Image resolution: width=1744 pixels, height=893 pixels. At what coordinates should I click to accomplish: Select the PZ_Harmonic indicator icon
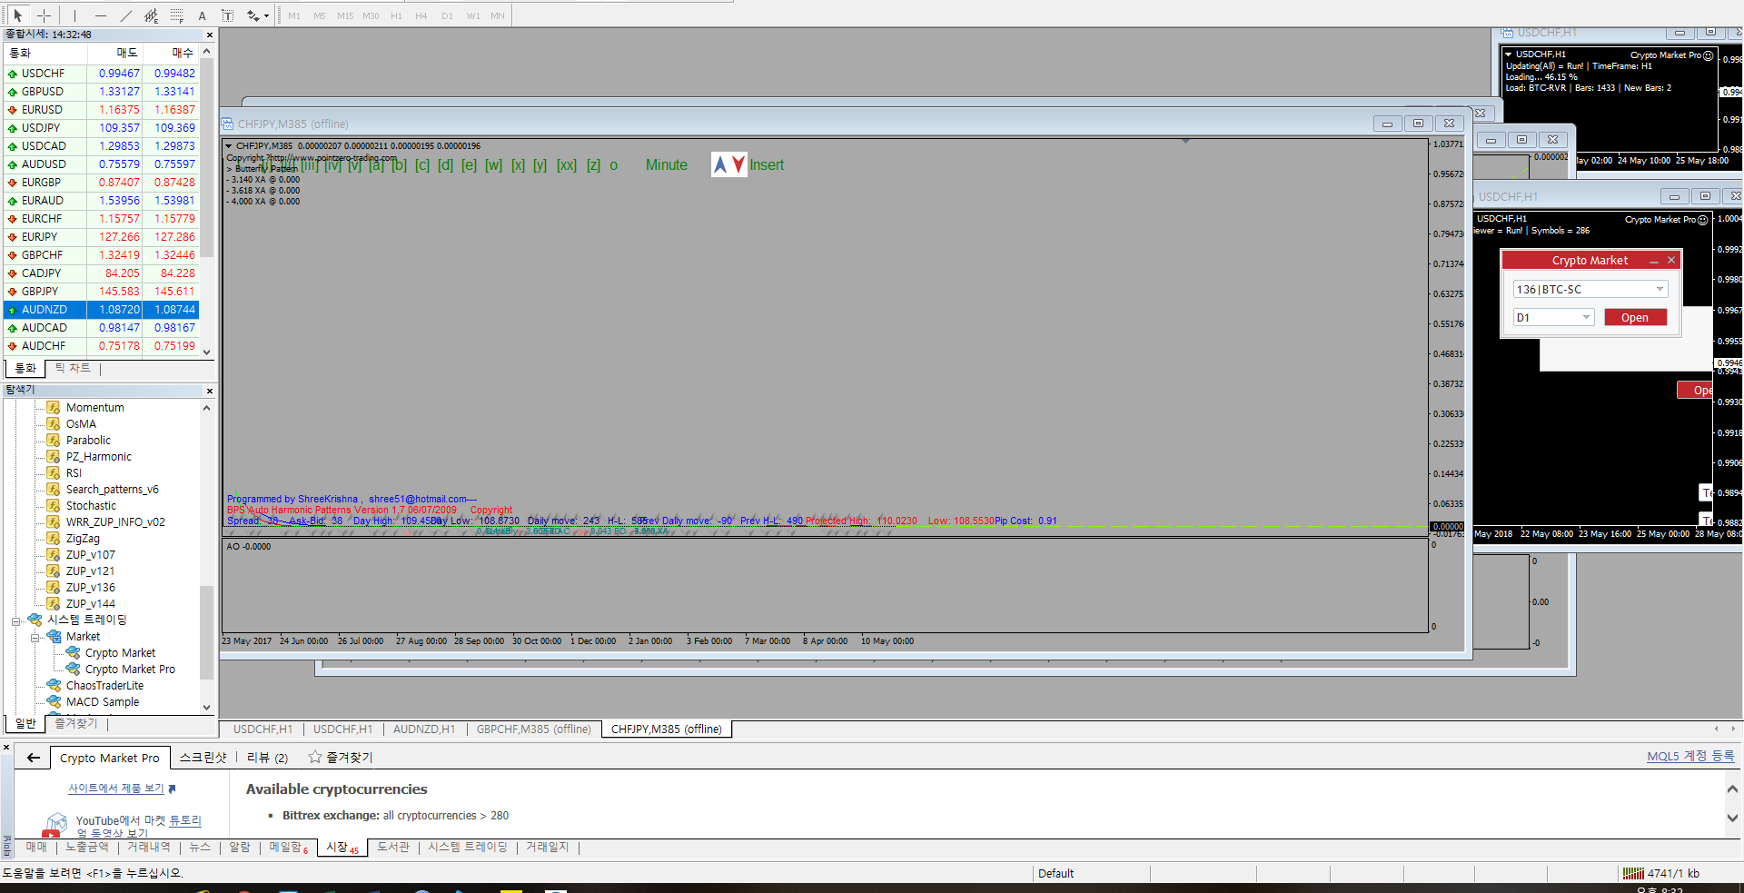coord(54,457)
